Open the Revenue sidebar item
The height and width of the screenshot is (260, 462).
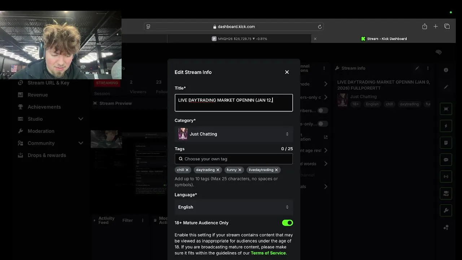tap(38, 95)
